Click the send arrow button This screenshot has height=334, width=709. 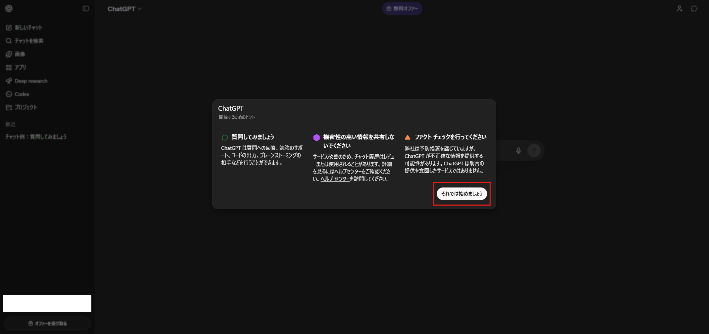point(534,151)
